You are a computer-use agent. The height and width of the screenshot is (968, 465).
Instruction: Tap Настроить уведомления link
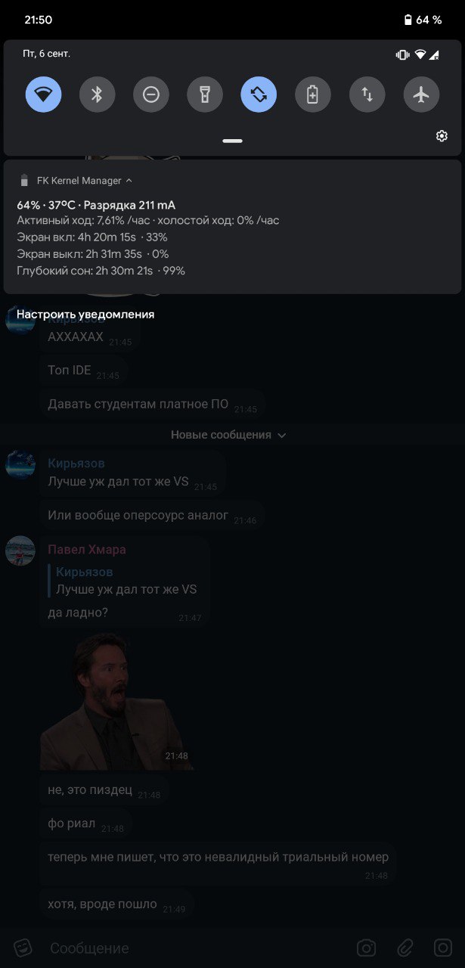[85, 314]
